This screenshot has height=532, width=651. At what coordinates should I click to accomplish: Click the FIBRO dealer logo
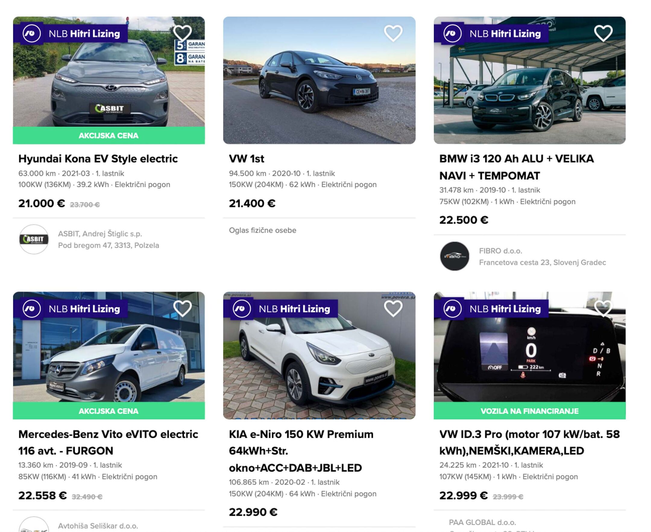click(x=454, y=256)
